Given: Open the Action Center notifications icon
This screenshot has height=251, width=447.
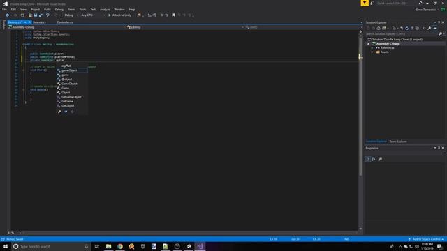Looking at the screenshot, I should coord(439,246).
